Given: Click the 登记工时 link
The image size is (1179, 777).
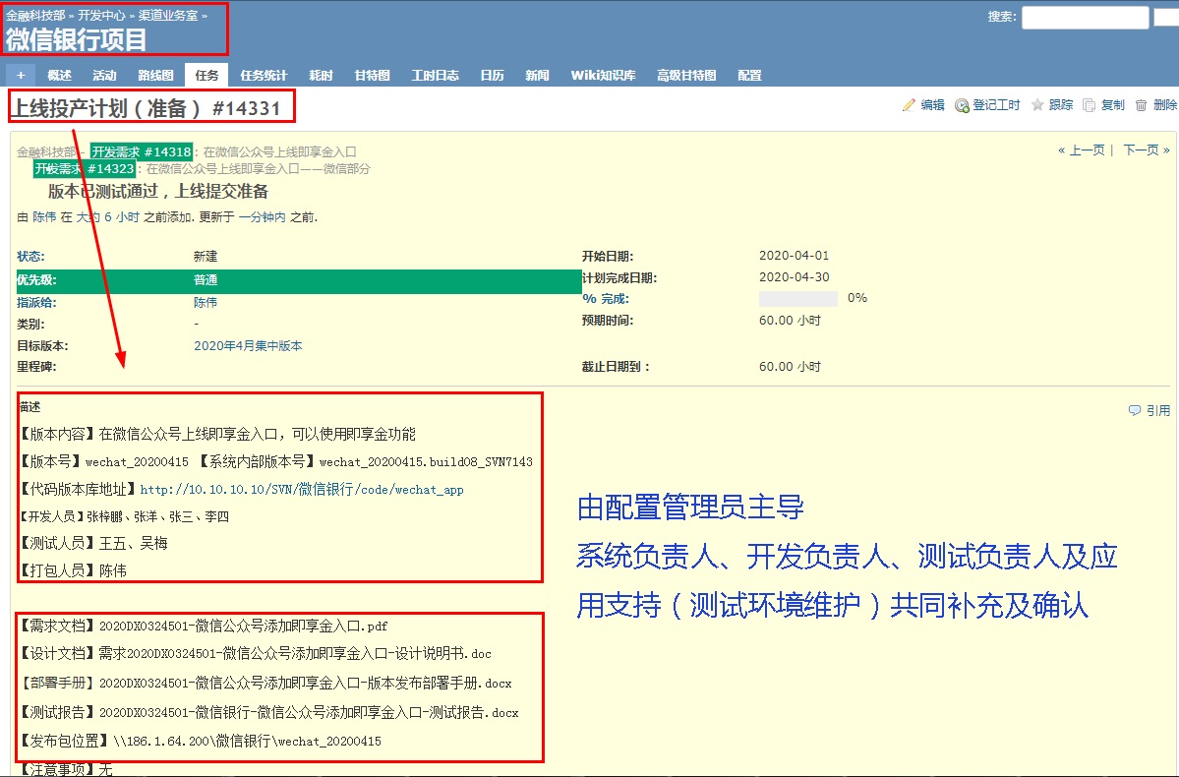Looking at the screenshot, I should [x=996, y=105].
